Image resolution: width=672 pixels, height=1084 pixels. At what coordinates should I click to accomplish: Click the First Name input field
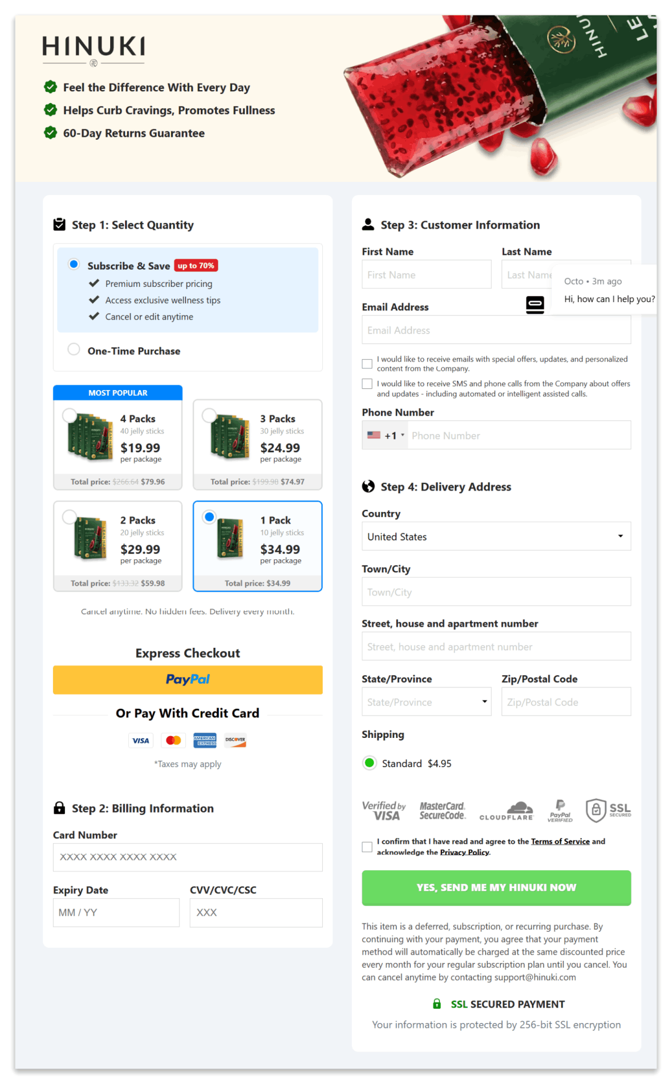tap(426, 274)
